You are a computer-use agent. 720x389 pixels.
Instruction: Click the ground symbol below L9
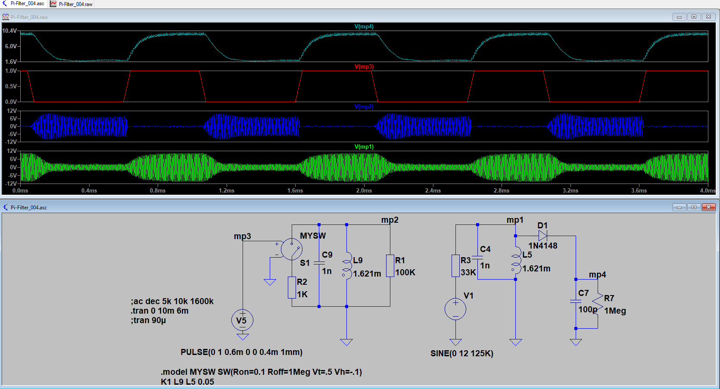pos(346,342)
